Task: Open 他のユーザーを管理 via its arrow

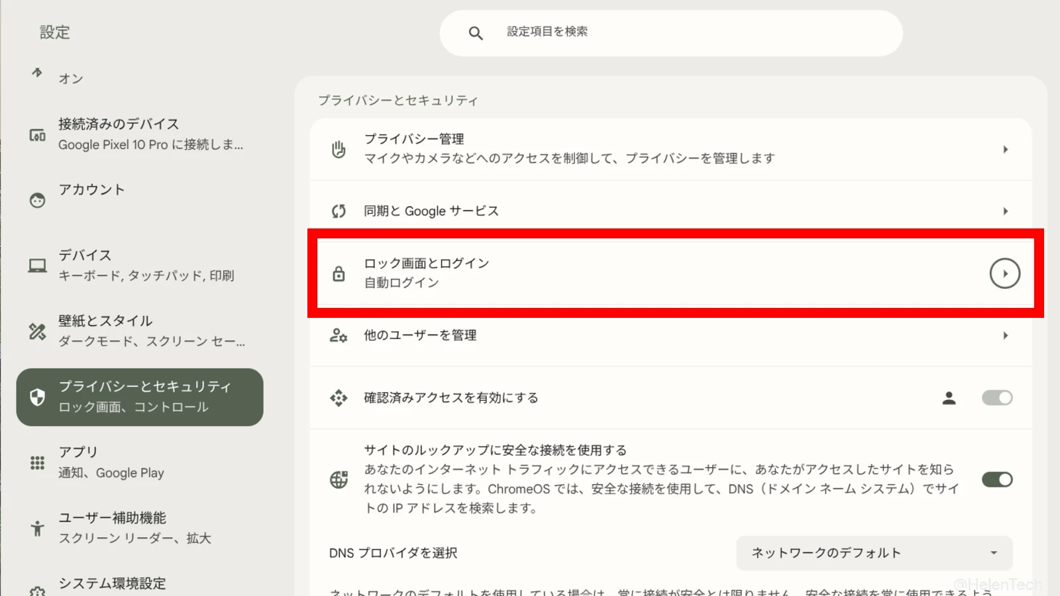Action: click(x=1005, y=336)
